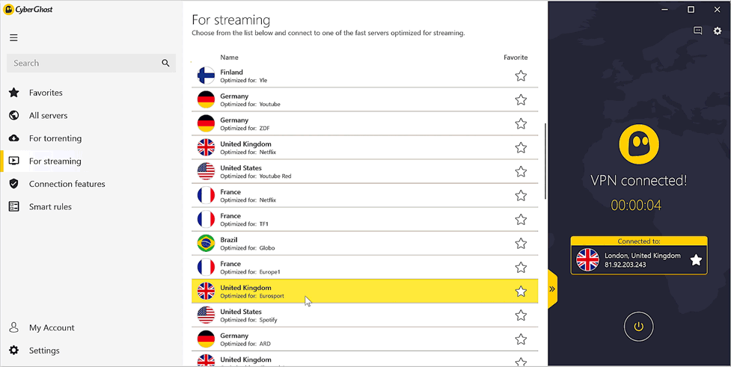Click the server list vertical scrollbar
The width and height of the screenshot is (731, 367).
pos(545,161)
